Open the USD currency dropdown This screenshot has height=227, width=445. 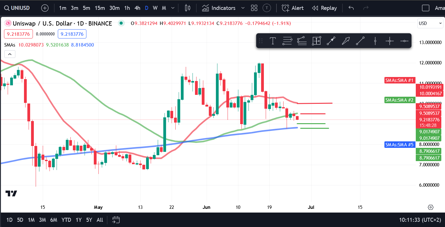coord(430,23)
